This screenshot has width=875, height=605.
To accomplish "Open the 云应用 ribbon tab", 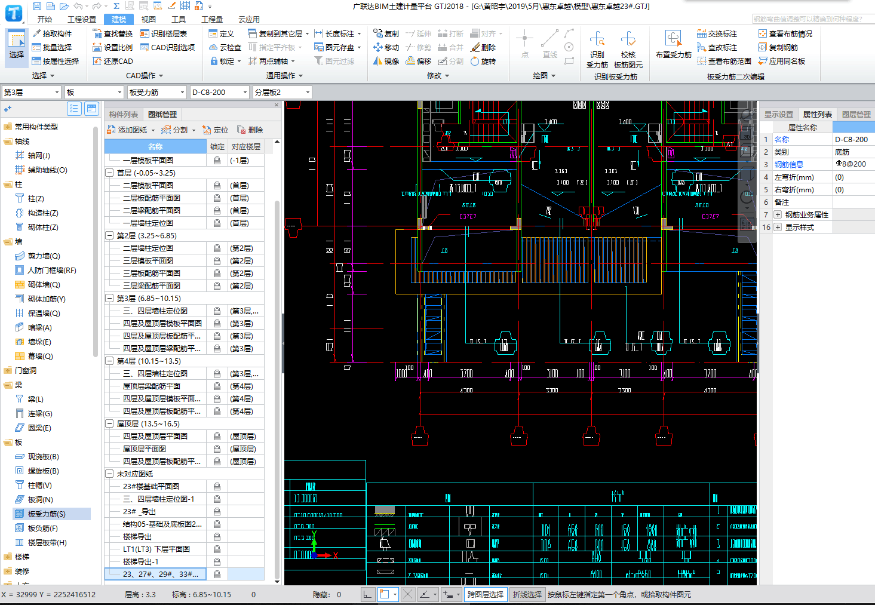I will tap(249, 19).
